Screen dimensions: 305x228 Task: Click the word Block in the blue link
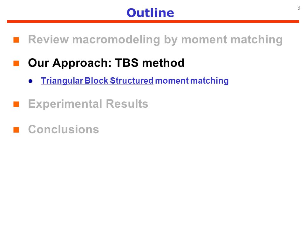[x=96, y=81]
